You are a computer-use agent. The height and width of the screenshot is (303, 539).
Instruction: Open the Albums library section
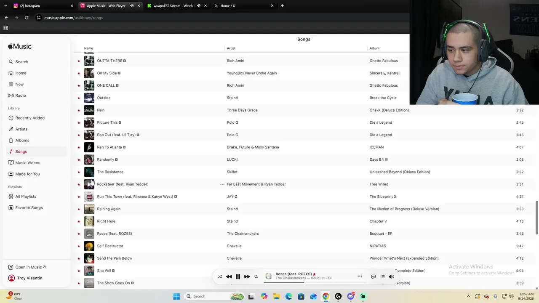37,140
